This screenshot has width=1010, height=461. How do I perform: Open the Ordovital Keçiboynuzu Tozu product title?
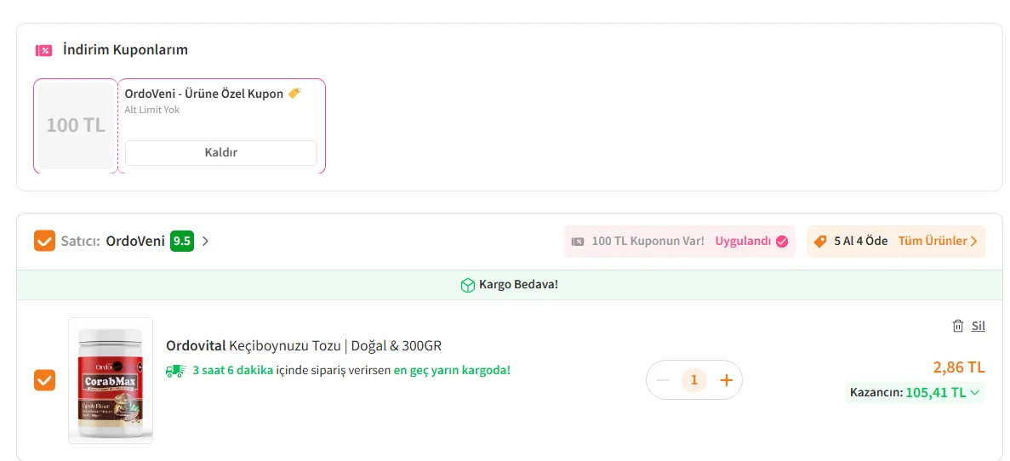click(x=304, y=345)
